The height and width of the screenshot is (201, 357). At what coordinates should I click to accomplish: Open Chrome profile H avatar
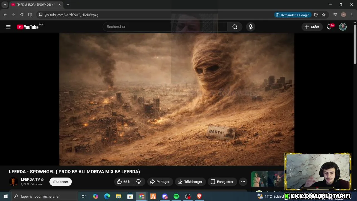tap(344, 15)
